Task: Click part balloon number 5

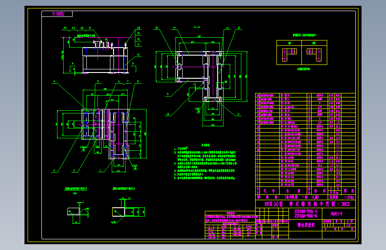Action: [98, 81]
